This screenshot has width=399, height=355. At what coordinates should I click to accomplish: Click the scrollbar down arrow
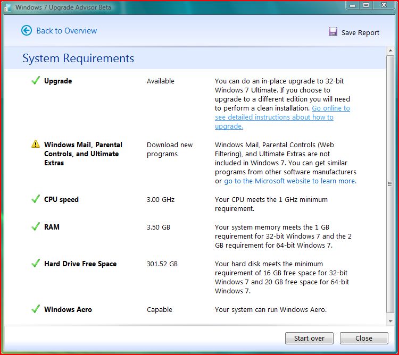(x=390, y=322)
